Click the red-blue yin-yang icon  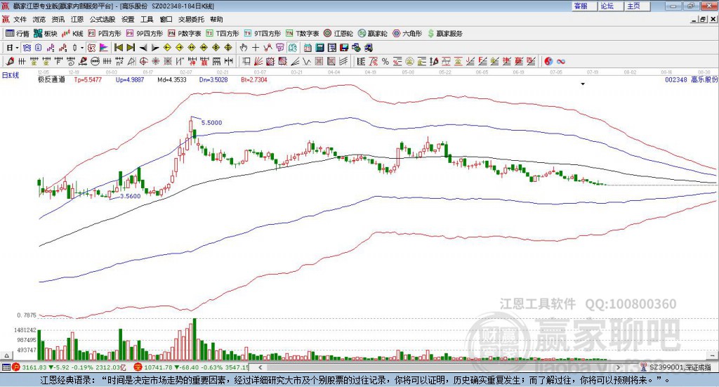pyautogui.click(x=548, y=61)
